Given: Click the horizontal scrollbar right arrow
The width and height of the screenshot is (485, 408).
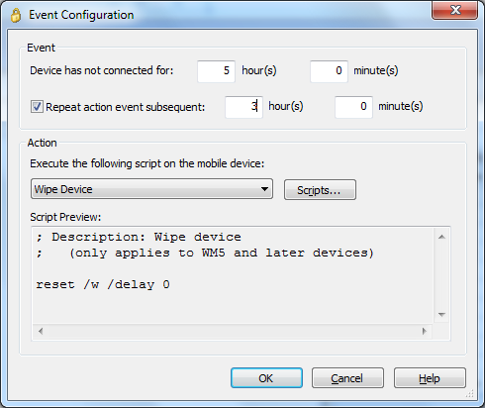Looking at the screenshot, I should coord(425,331).
